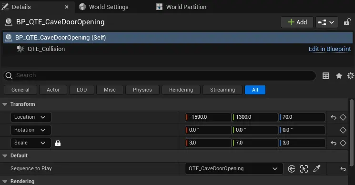Click the World Partition grid icon
The image size is (355, 185).
(159, 7)
